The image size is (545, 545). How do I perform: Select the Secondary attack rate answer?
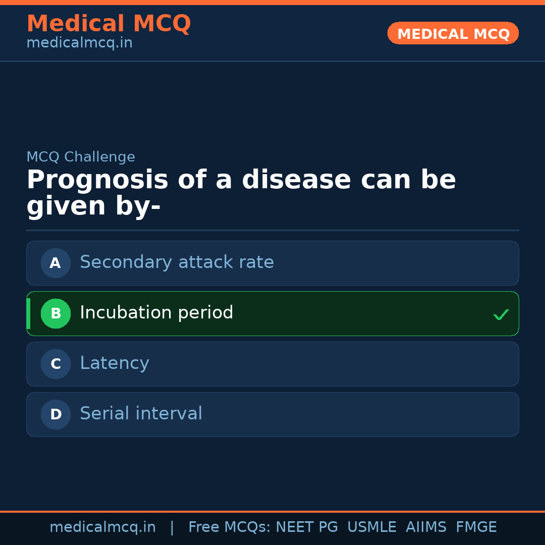(177, 262)
